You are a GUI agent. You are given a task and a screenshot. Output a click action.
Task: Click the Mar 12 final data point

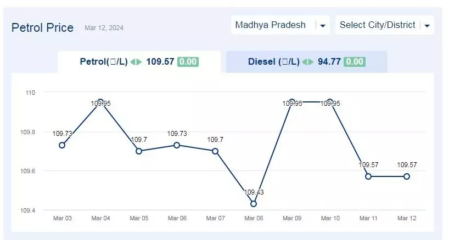click(x=407, y=176)
